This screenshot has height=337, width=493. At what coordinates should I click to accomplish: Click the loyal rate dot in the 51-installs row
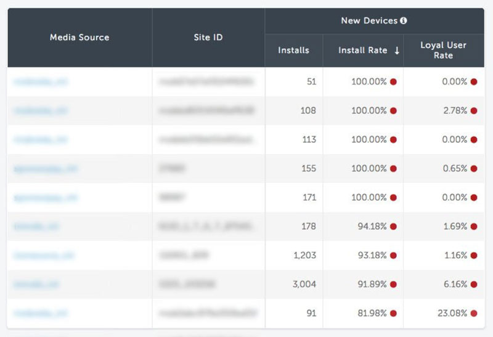pos(474,82)
